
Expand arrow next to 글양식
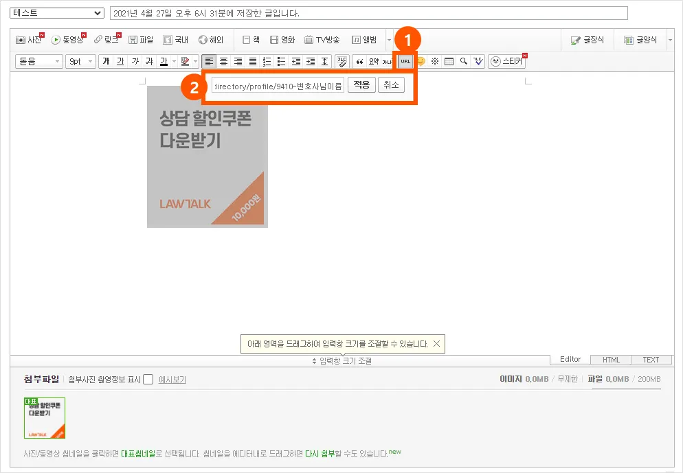(x=670, y=40)
